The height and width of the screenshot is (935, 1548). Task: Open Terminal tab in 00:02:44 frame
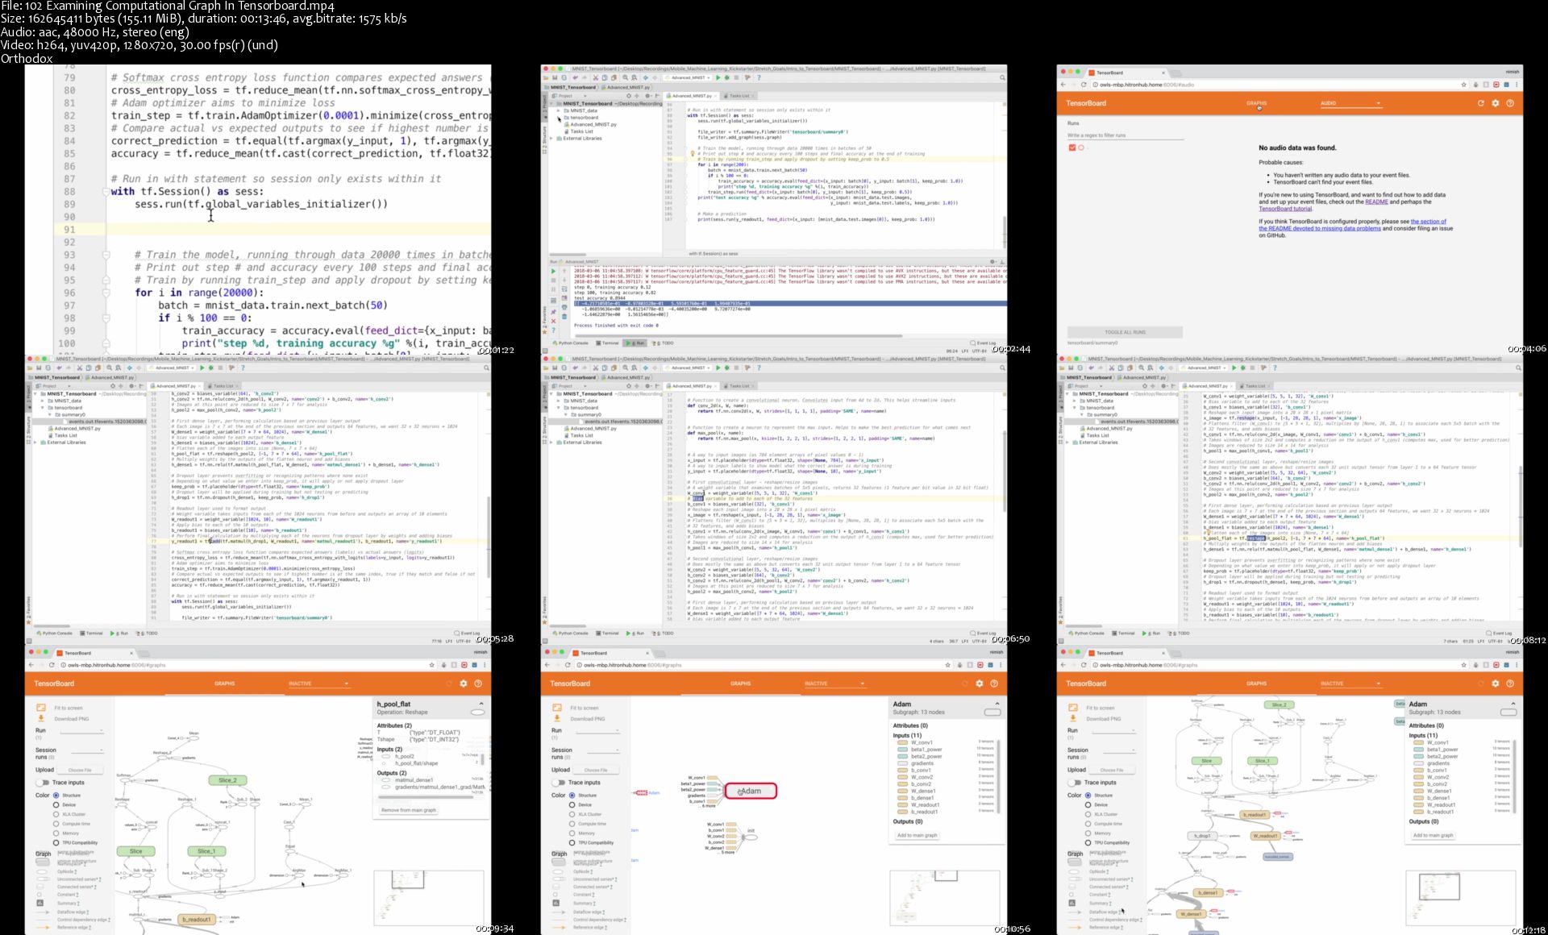[x=608, y=343]
